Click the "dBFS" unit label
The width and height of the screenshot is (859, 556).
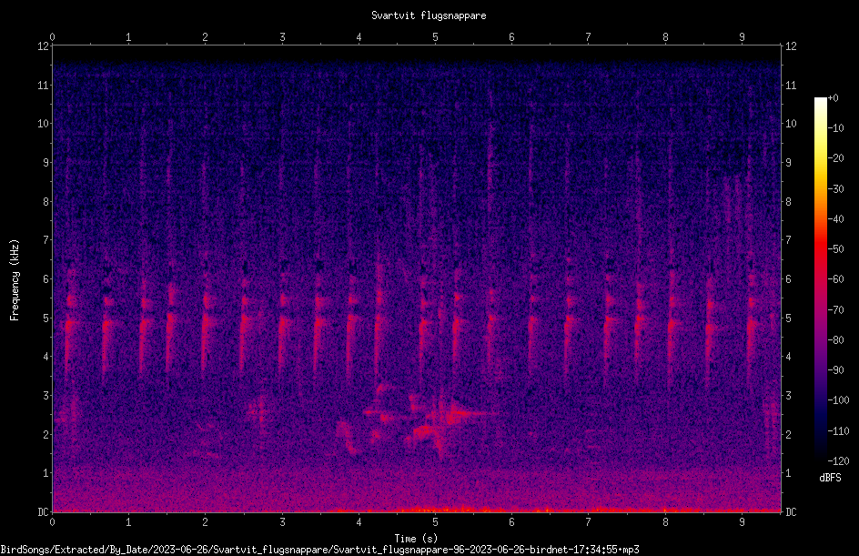[x=830, y=478]
